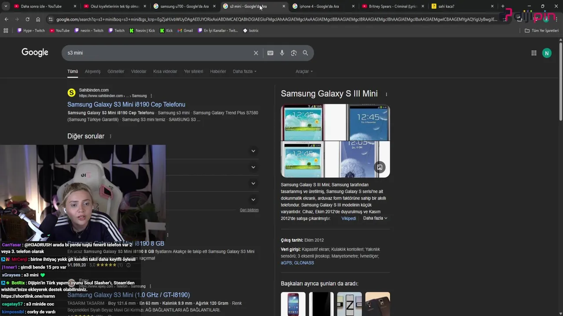Open the on-screen keyboard input tool
Viewport: 563px width, 316px height.
[270, 53]
